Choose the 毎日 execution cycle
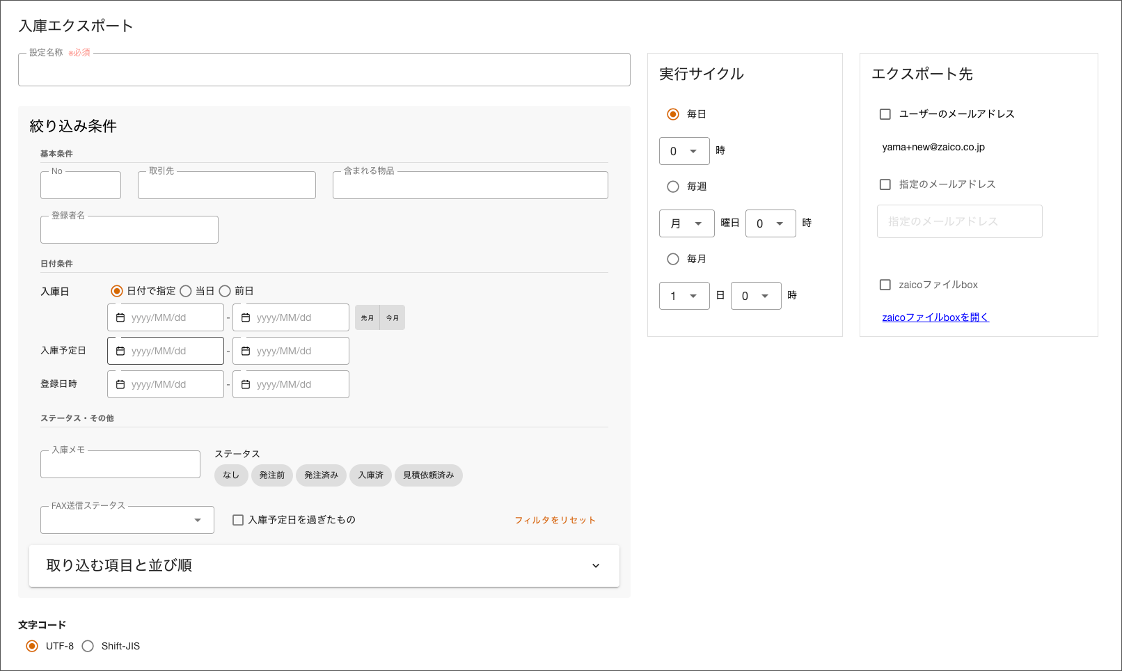Screen dimensions: 1122x671 coord(673,114)
